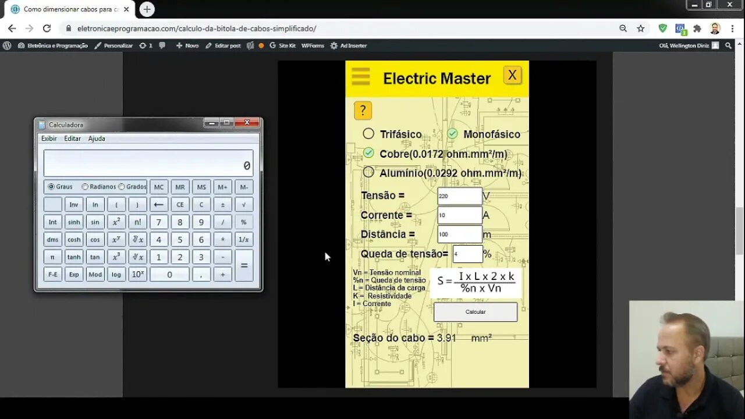Click the MS memory store key
This screenshot has width=745, height=419.
pos(201,187)
